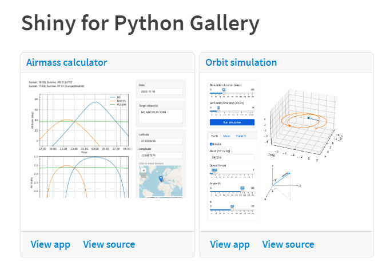
Task: Open the Airmass calculator preview thumbnail
Action: (x=108, y=138)
